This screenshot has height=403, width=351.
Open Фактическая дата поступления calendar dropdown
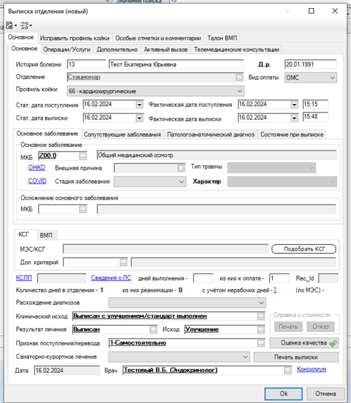[x=294, y=105]
